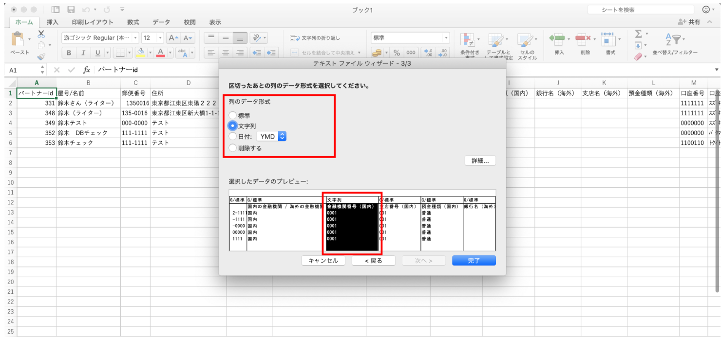The height and width of the screenshot is (339, 721).
Task: Toggle Underline formatting button
Action: pyautogui.click(x=97, y=53)
